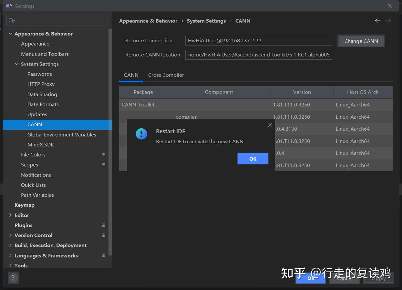Select the CANN tab

(x=131, y=75)
